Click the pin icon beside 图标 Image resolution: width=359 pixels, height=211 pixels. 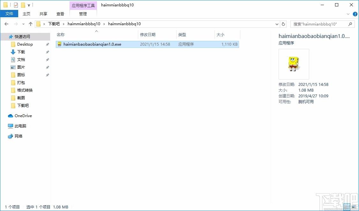coord(48,75)
